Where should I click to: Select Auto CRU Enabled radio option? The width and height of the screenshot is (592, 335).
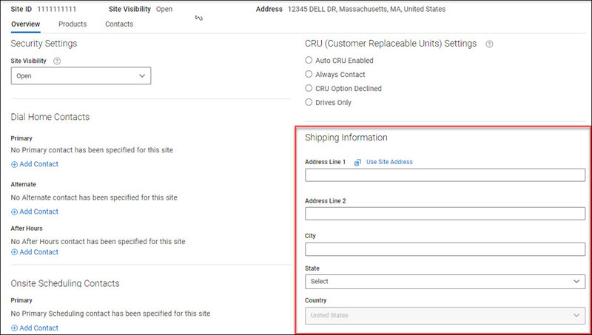point(309,61)
